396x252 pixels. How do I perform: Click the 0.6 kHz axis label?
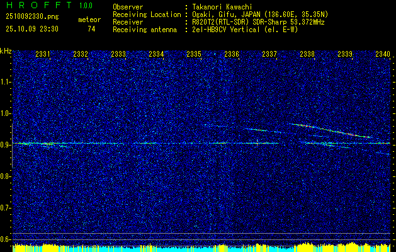5,239
